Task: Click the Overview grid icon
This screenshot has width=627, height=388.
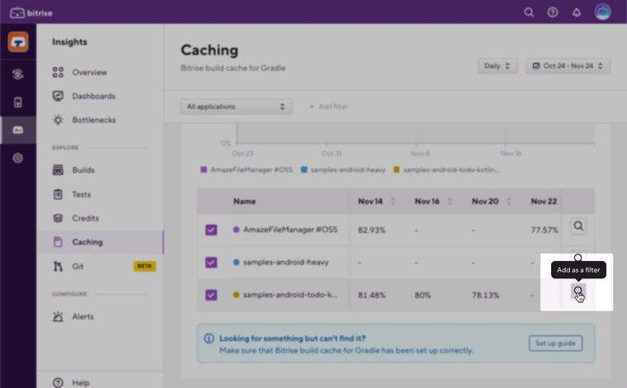Action: [58, 72]
